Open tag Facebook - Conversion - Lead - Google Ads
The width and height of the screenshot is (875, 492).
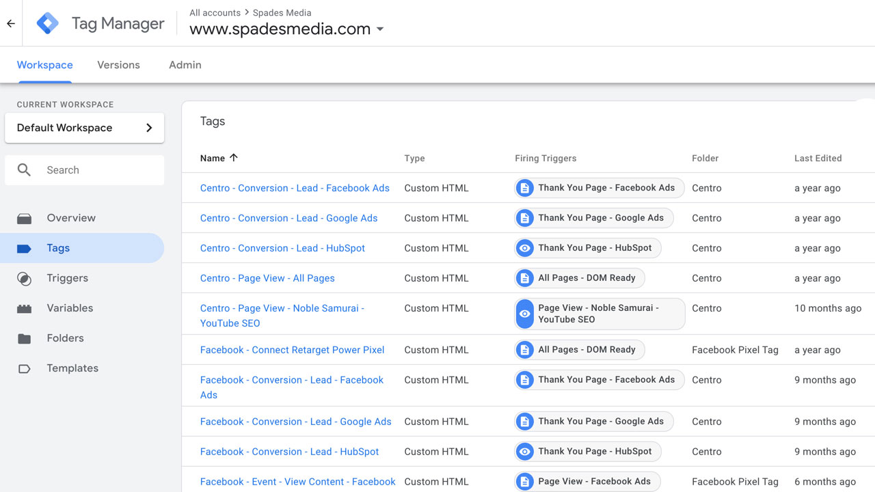pos(296,422)
